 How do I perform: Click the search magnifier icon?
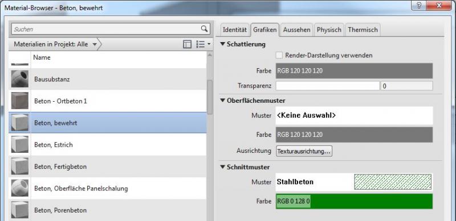[x=205, y=28]
